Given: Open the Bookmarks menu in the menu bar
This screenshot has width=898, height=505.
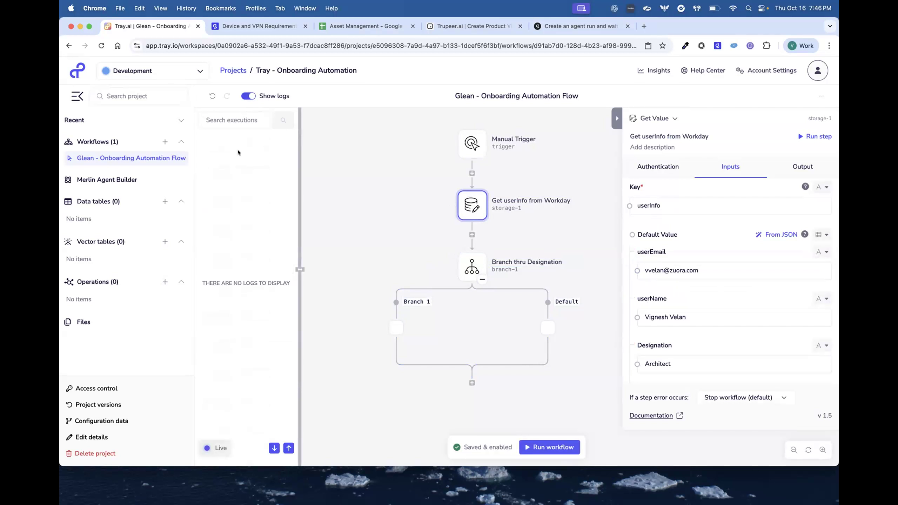Looking at the screenshot, I should coord(220,8).
